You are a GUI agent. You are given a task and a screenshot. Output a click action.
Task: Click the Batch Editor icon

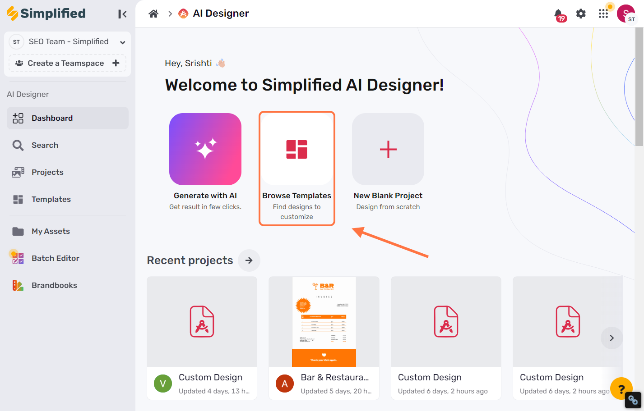18,258
